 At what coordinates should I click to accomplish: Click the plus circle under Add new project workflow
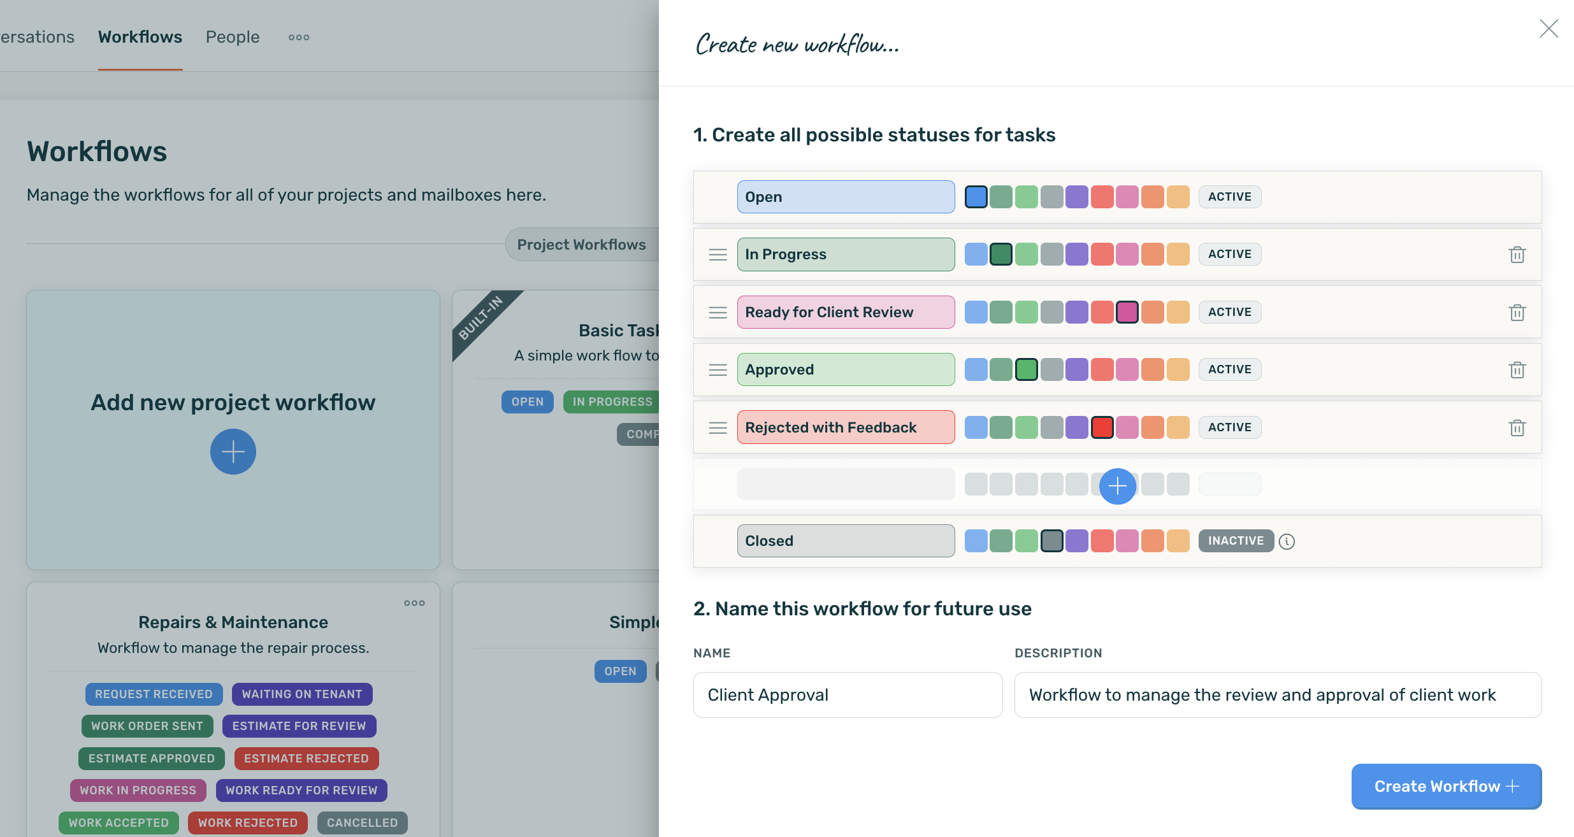point(233,451)
